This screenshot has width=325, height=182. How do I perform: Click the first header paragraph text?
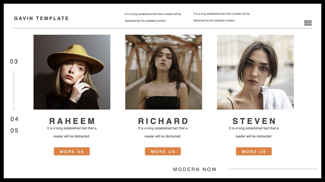click(153, 17)
